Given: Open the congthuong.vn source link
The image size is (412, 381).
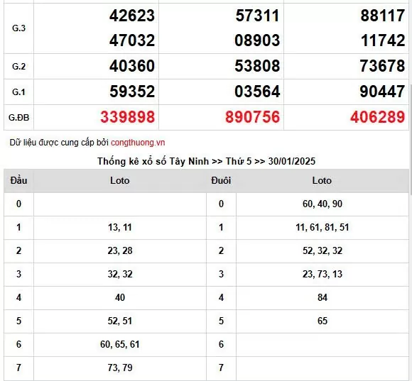Looking at the screenshot, I should click(x=138, y=143).
